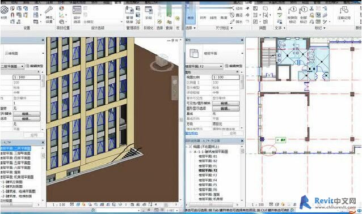
Task: Select the Arc Length dimension tool
Action: coord(237,22)
